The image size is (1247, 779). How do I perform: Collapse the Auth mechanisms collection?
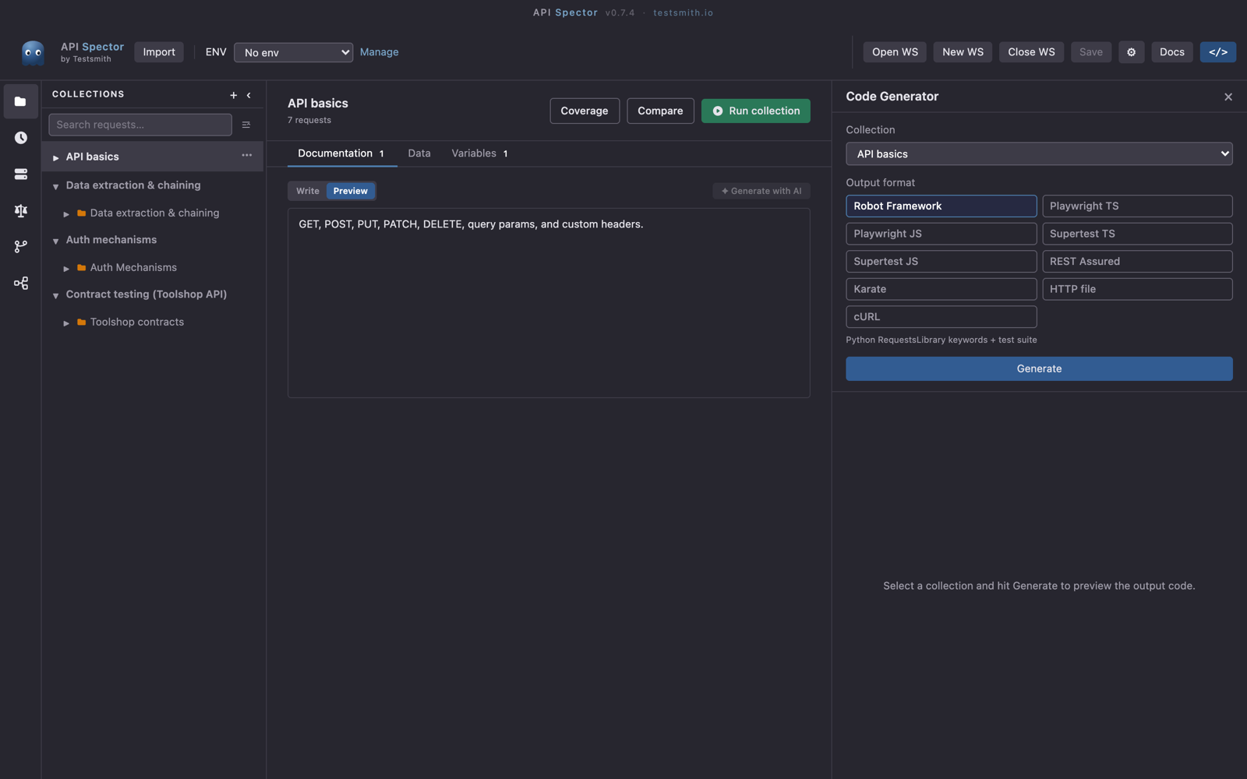coord(56,241)
